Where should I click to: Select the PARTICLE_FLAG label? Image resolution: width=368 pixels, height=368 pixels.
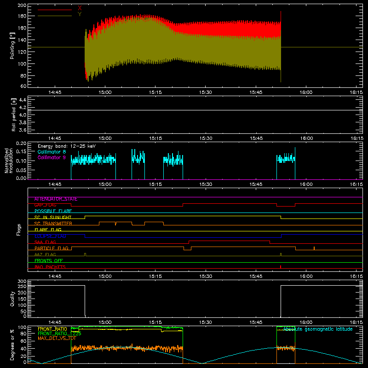tap(52, 248)
